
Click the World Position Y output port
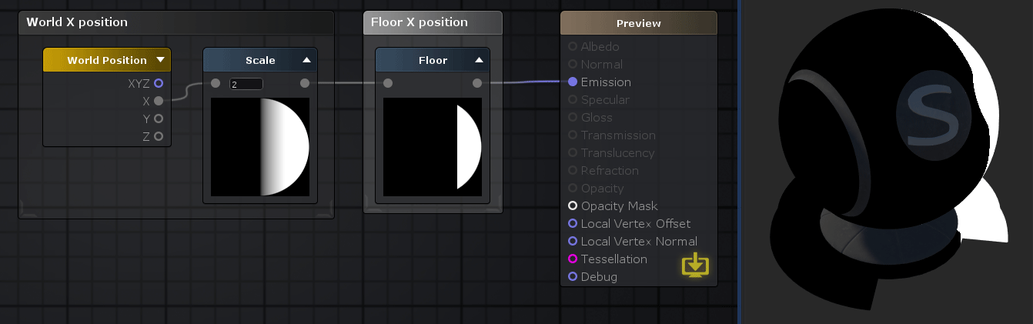[x=159, y=119]
